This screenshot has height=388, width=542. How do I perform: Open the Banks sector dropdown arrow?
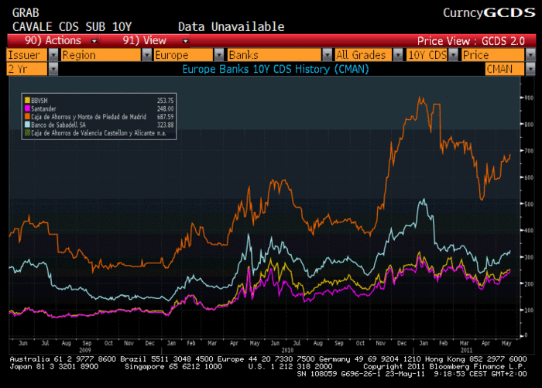point(327,55)
